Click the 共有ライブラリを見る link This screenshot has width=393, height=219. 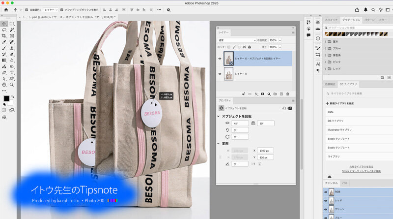pos(361,167)
